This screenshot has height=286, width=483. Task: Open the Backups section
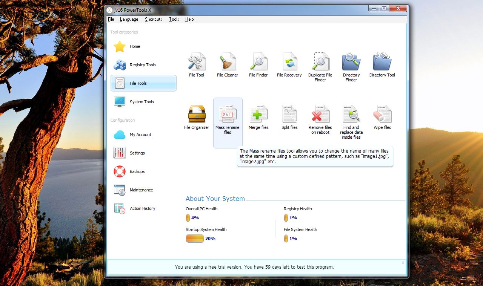143,171
